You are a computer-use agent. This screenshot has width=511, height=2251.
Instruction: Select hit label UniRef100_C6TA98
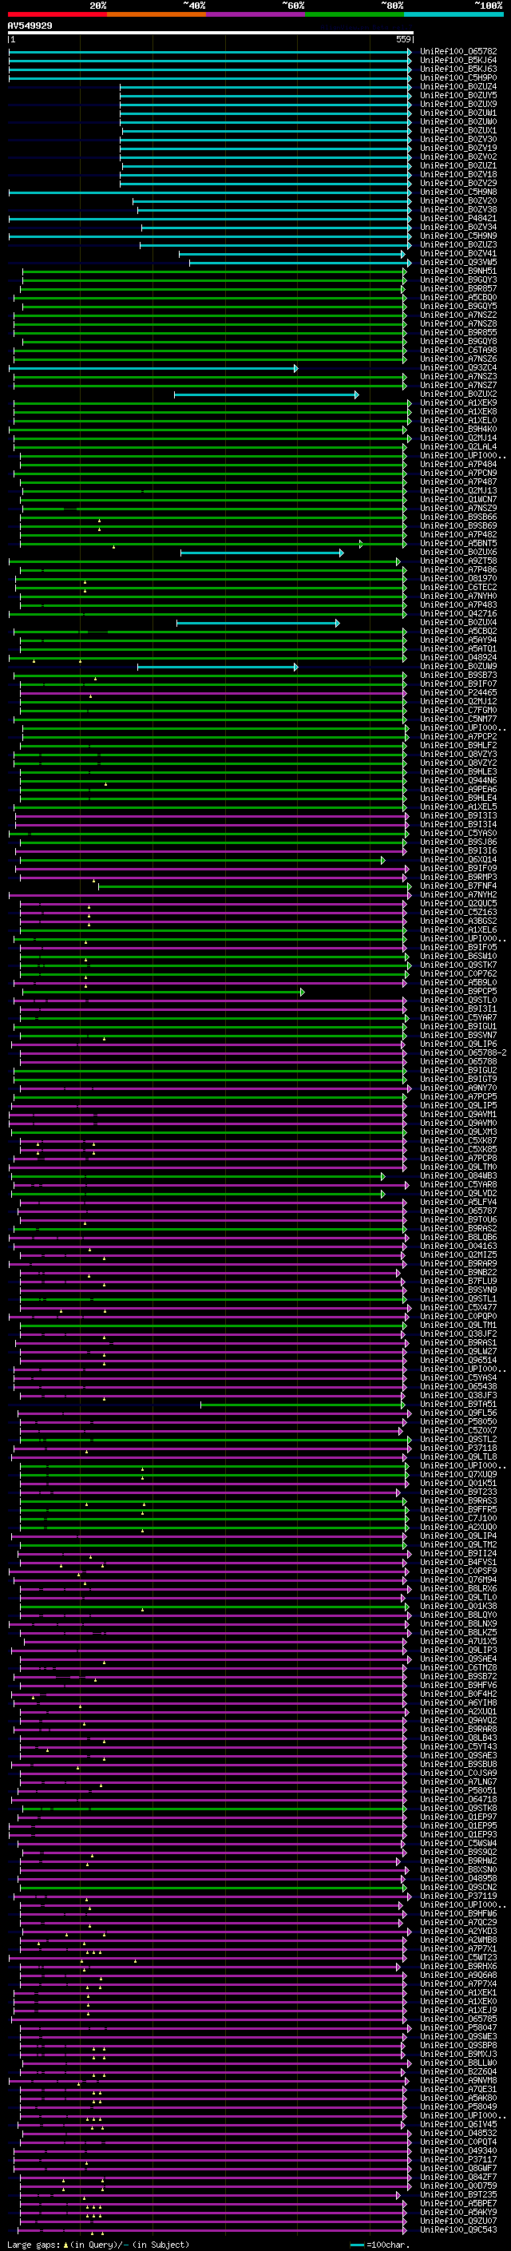tap(458, 351)
